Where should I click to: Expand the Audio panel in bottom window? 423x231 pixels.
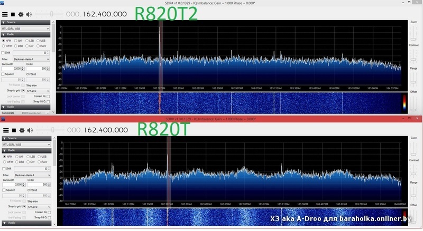26,223
